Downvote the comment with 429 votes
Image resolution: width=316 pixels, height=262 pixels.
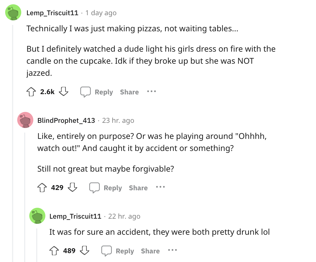(x=72, y=188)
